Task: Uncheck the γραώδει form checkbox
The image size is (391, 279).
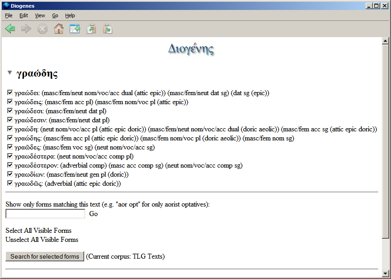Action: [10, 93]
